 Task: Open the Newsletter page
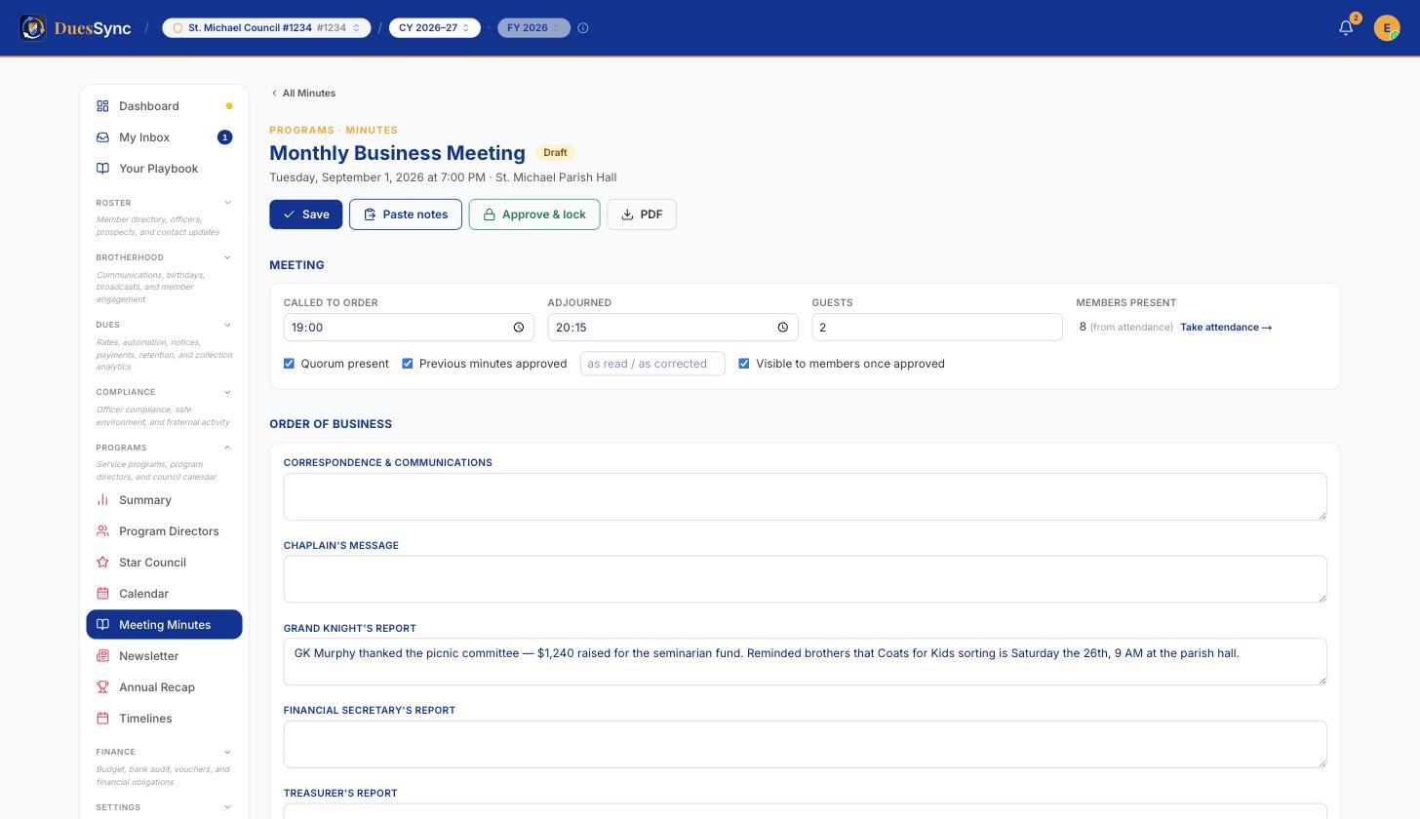(x=164, y=656)
